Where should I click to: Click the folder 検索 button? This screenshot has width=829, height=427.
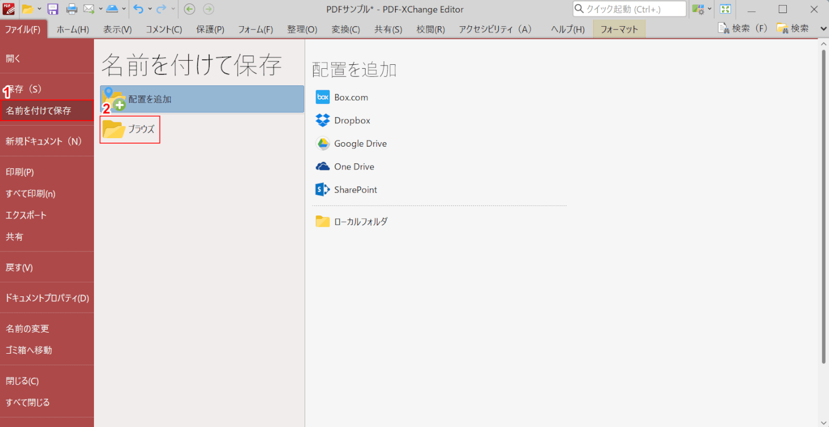coord(793,28)
